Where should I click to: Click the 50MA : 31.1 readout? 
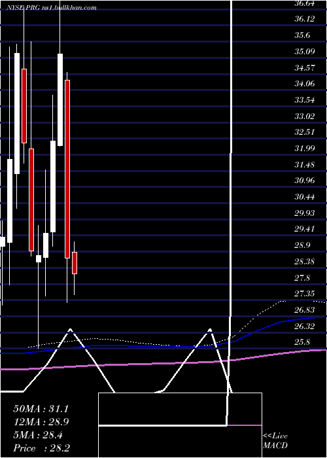click(x=41, y=409)
